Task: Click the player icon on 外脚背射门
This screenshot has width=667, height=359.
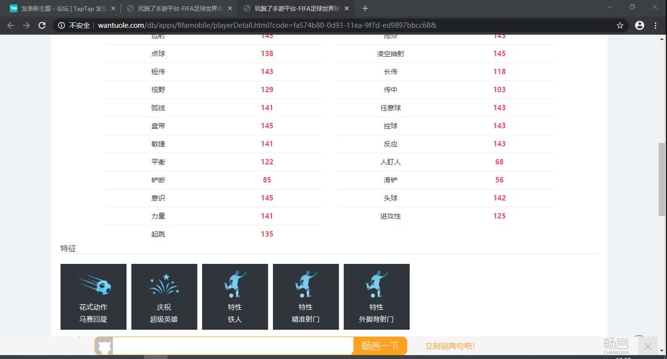Action: 377,284
